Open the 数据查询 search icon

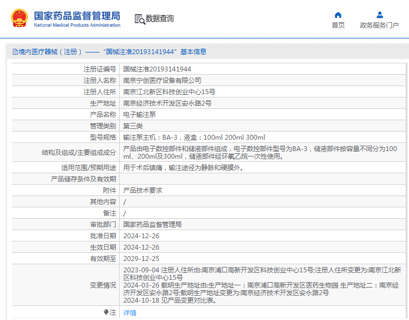click(x=140, y=19)
